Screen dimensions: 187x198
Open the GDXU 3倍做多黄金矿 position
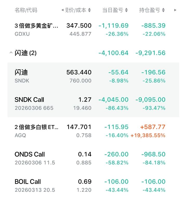[36, 29]
